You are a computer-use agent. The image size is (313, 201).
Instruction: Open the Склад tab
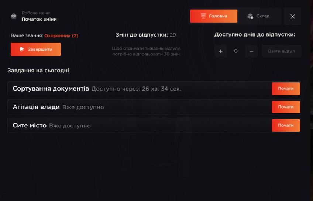click(259, 16)
